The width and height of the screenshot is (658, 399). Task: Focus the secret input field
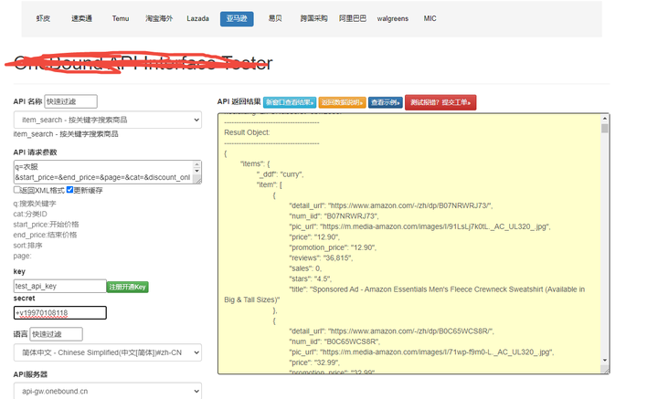coord(60,312)
